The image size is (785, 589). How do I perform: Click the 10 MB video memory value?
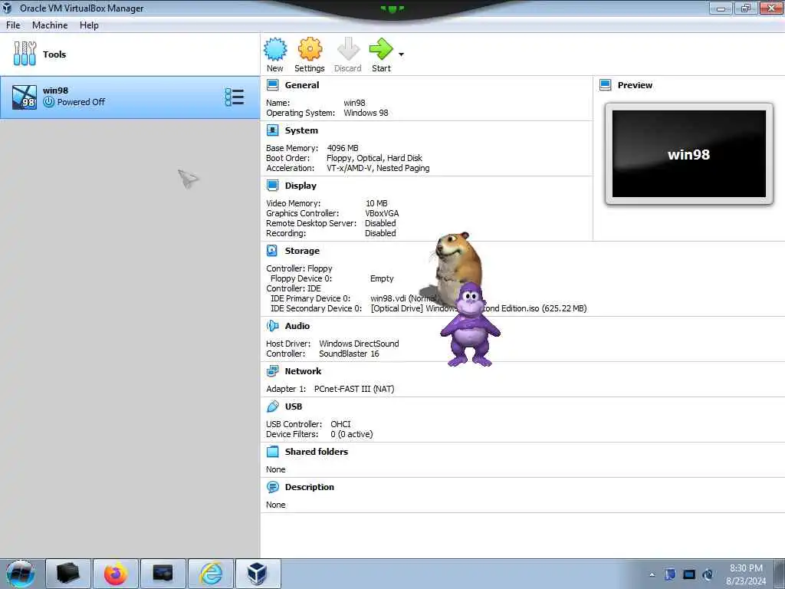pos(376,203)
